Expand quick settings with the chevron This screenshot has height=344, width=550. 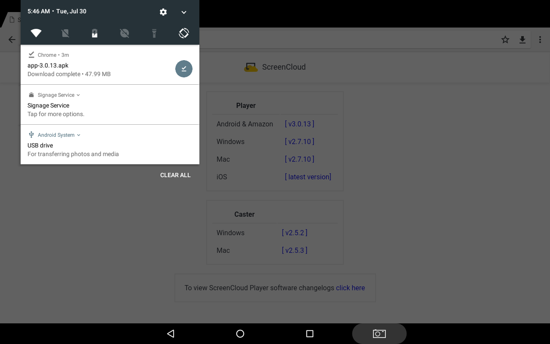point(184,12)
